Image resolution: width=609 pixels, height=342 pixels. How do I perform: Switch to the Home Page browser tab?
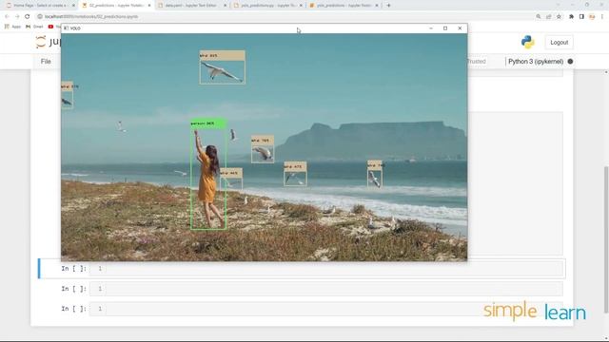(37, 6)
